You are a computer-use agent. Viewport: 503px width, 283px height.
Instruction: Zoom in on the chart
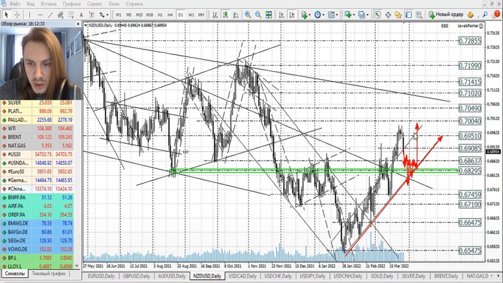248,15
